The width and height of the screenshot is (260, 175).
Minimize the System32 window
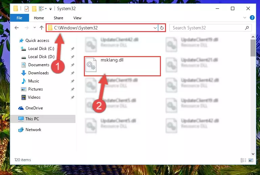coord(217,8)
